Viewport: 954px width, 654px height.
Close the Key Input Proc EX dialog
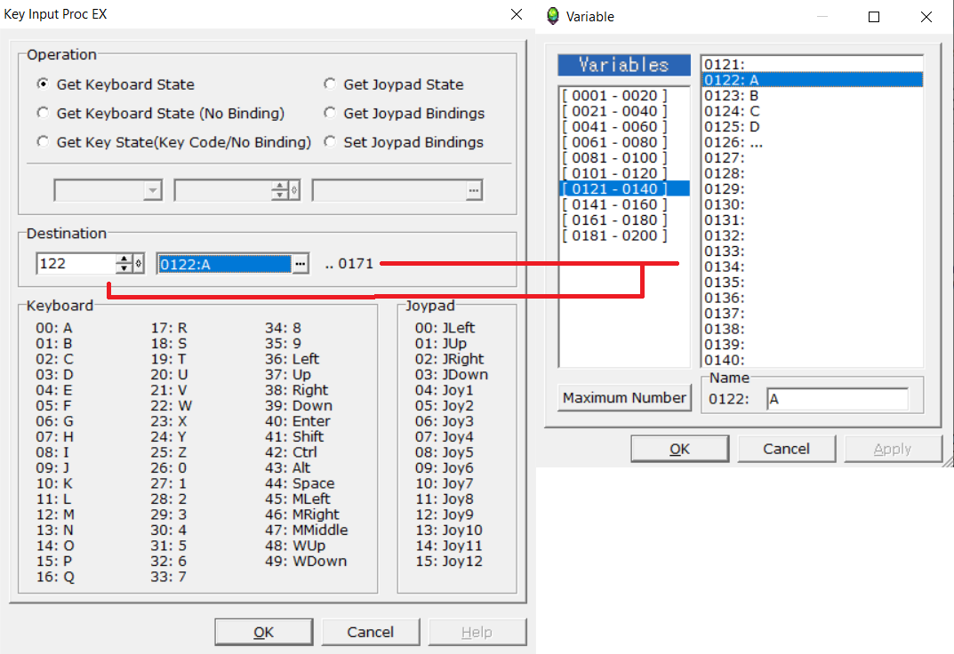(x=516, y=14)
